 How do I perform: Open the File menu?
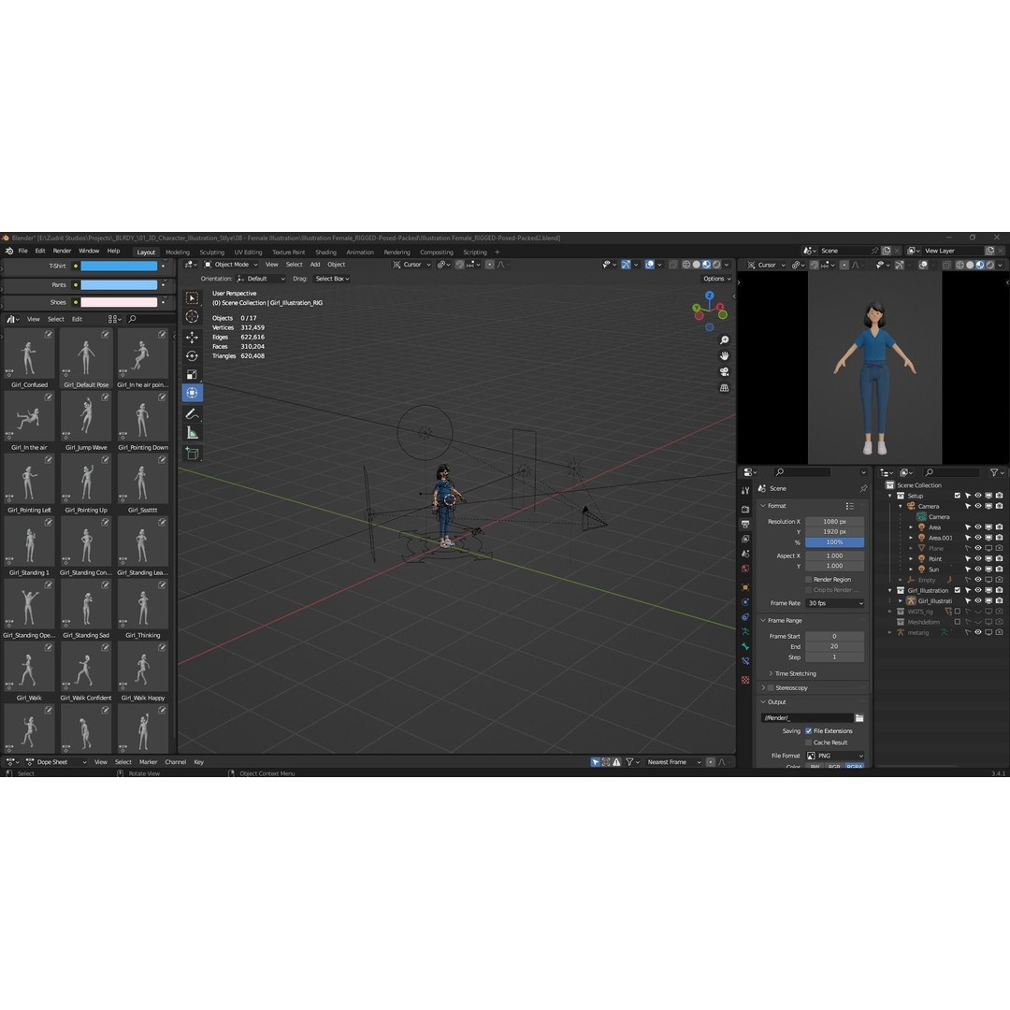23,252
